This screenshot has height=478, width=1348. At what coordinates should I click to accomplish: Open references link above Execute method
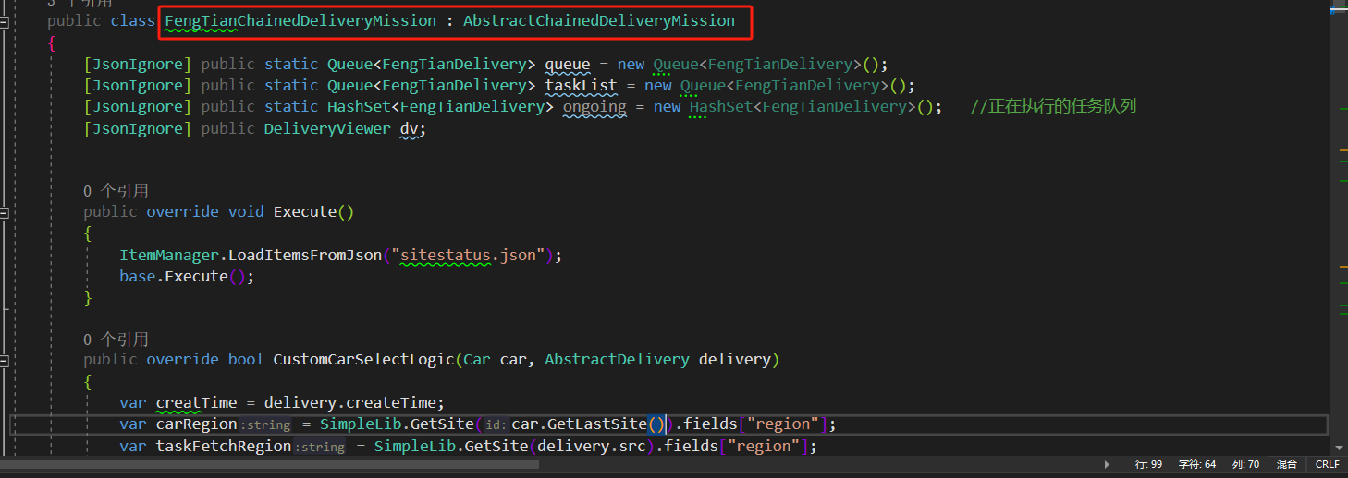(x=116, y=191)
